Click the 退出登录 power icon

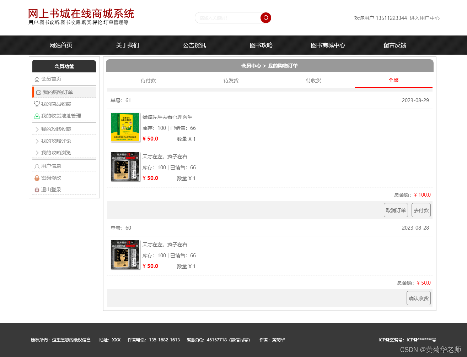click(37, 190)
